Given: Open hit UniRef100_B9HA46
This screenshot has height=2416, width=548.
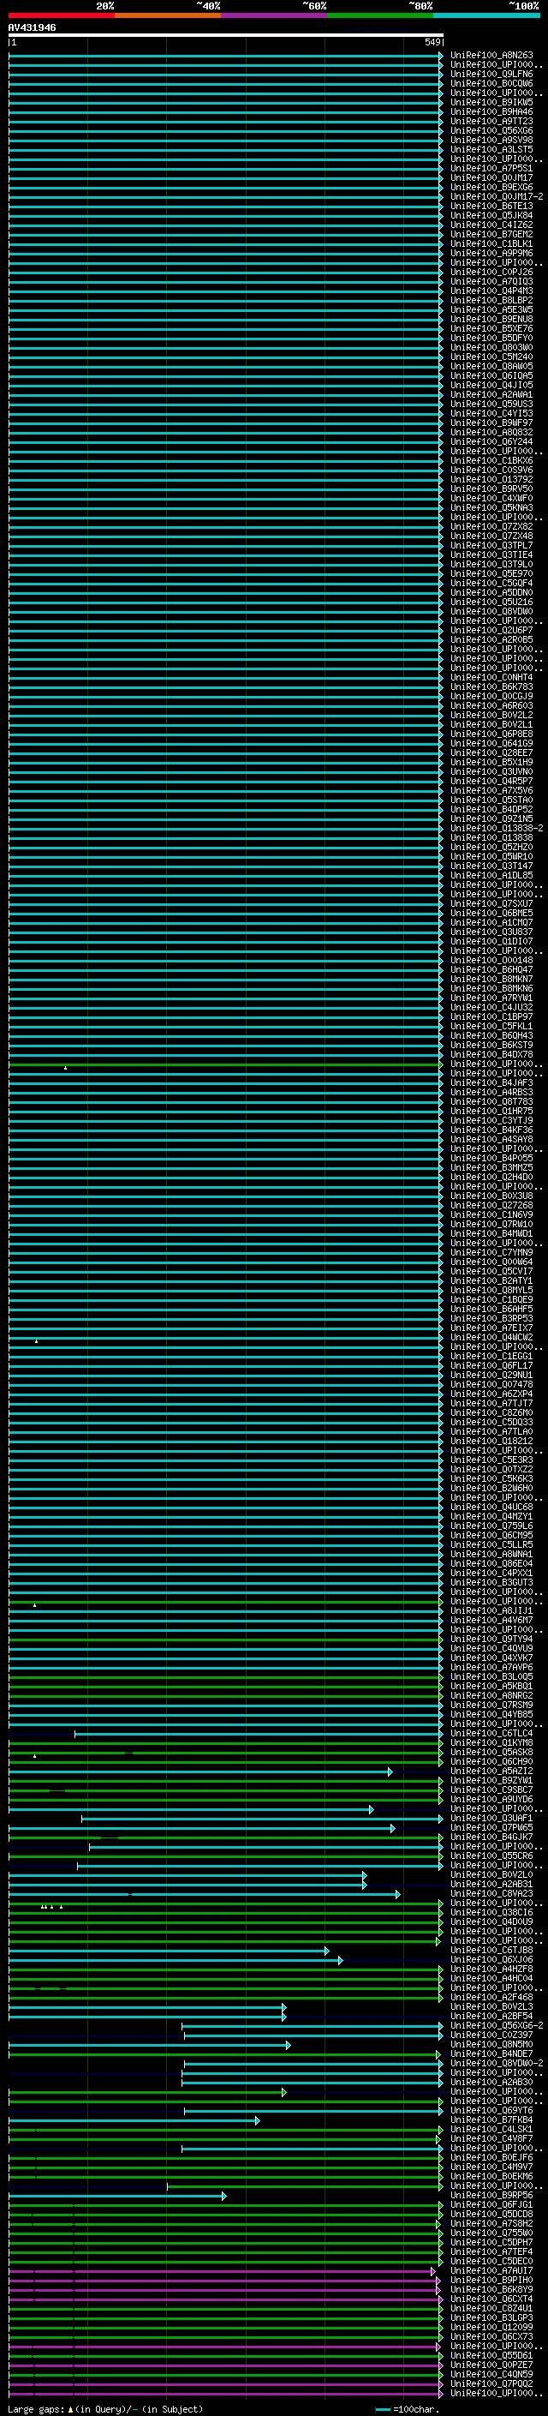Looking at the screenshot, I should 491,111.
